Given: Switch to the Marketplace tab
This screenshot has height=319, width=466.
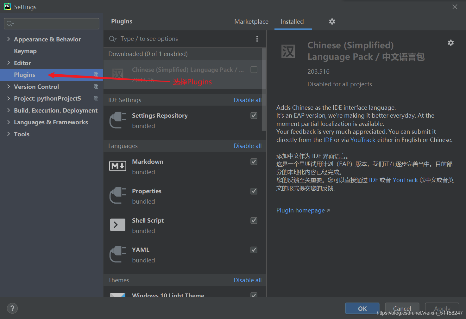Looking at the screenshot, I should (251, 21).
